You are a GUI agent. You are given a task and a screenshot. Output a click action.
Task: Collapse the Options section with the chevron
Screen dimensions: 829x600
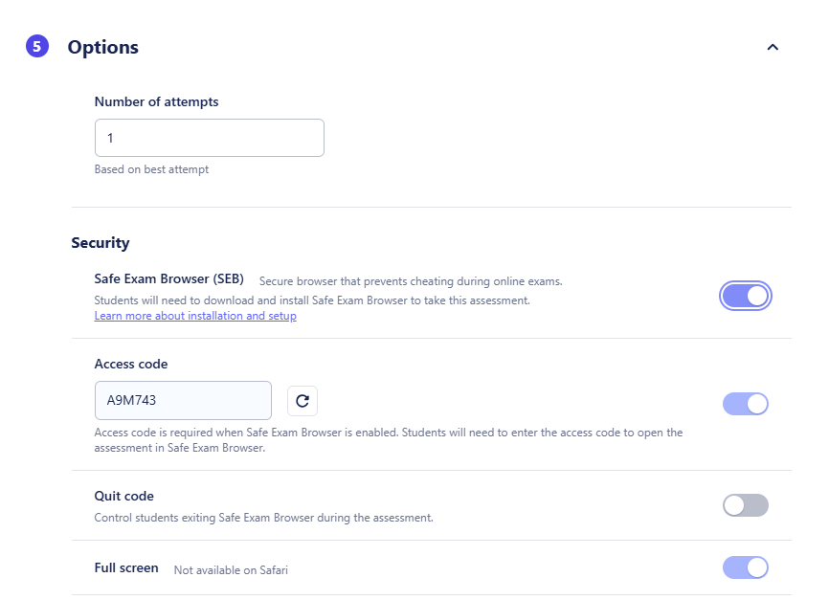tap(773, 47)
